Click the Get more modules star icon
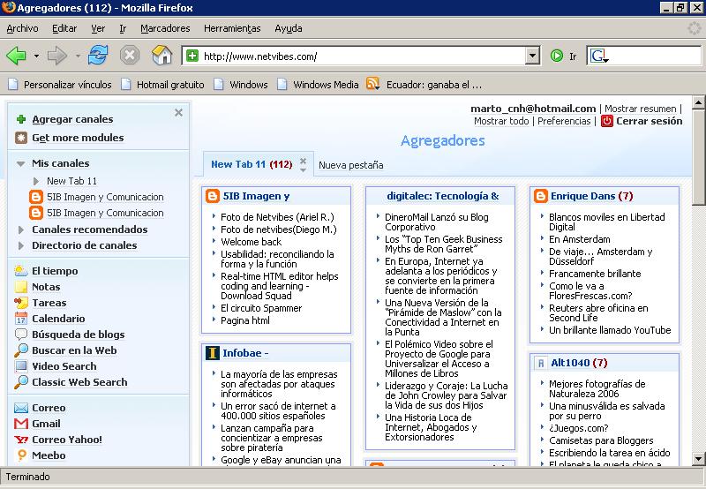Screen dimensions: 706x489 point(20,138)
